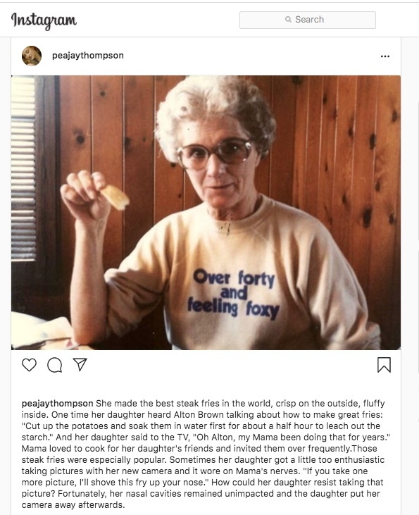The image size is (419, 515).
Task: Click peajaythompson username in the caption
Action: tap(58, 403)
